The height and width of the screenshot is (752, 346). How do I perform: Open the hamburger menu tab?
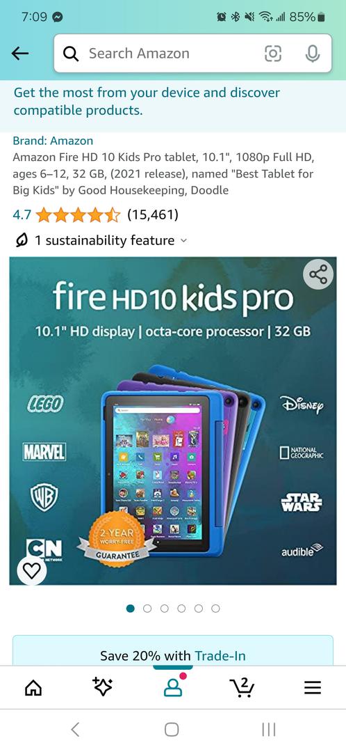[313, 689]
